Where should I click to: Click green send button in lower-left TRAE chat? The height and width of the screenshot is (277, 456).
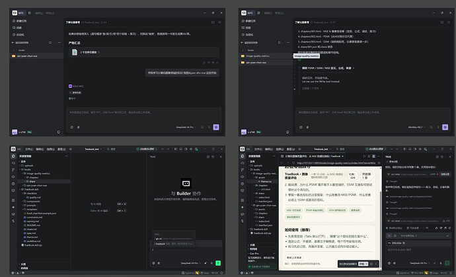point(218,263)
